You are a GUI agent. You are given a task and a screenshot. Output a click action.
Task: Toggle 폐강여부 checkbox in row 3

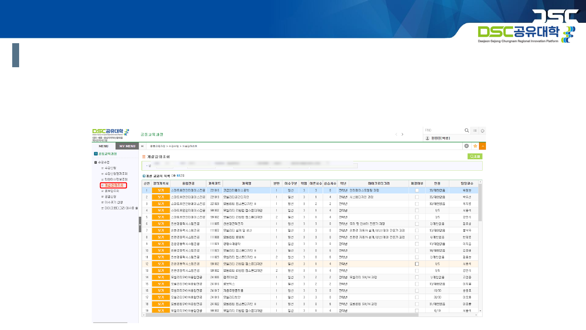pos(417,204)
